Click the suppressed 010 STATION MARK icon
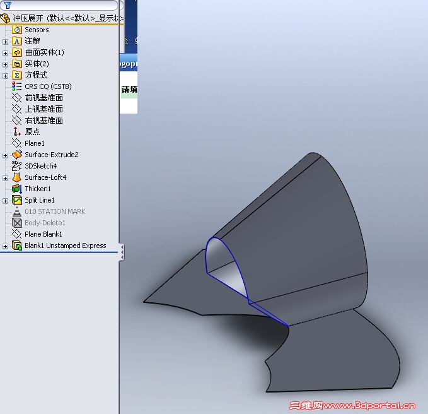This screenshot has width=428, height=414. [17, 211]
